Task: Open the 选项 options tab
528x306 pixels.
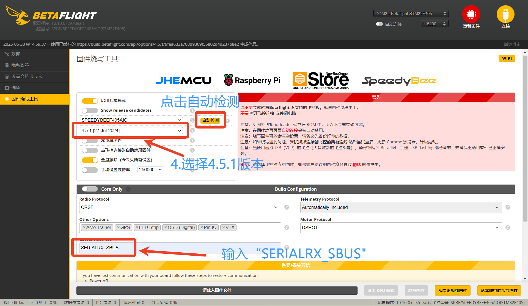Action: pos(34,88)
